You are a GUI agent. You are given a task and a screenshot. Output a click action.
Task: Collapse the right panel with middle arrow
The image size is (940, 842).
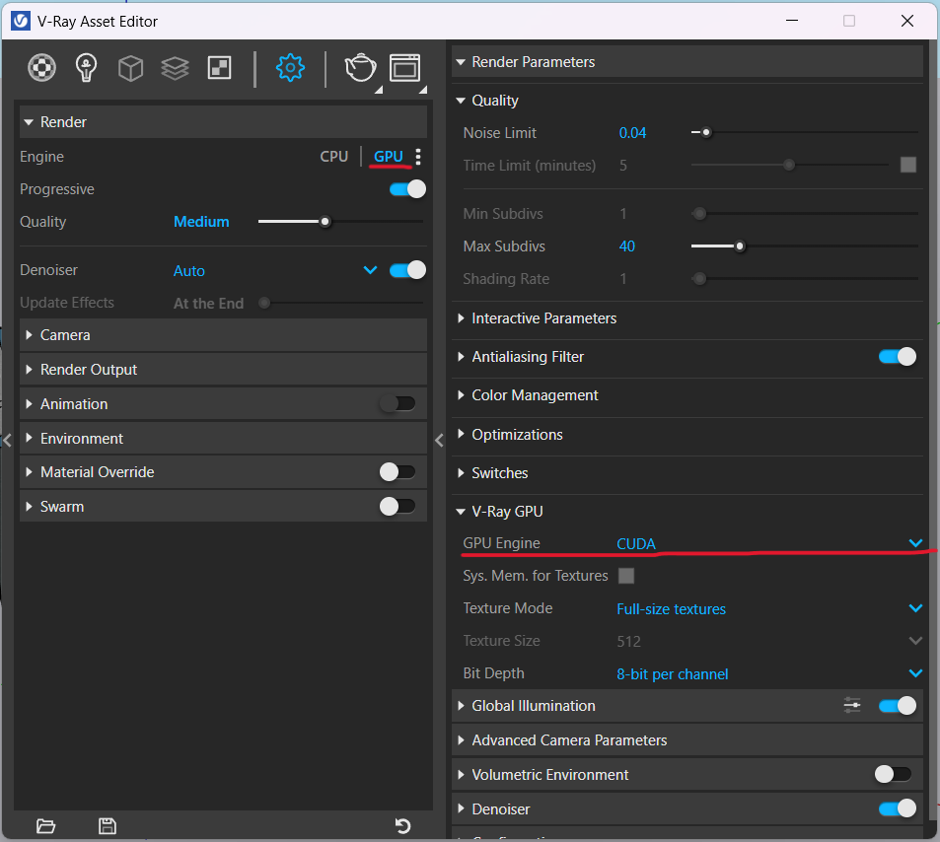tap(440, 441)
